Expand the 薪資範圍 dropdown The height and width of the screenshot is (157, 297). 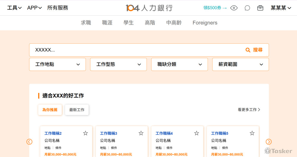coord(240,64)
